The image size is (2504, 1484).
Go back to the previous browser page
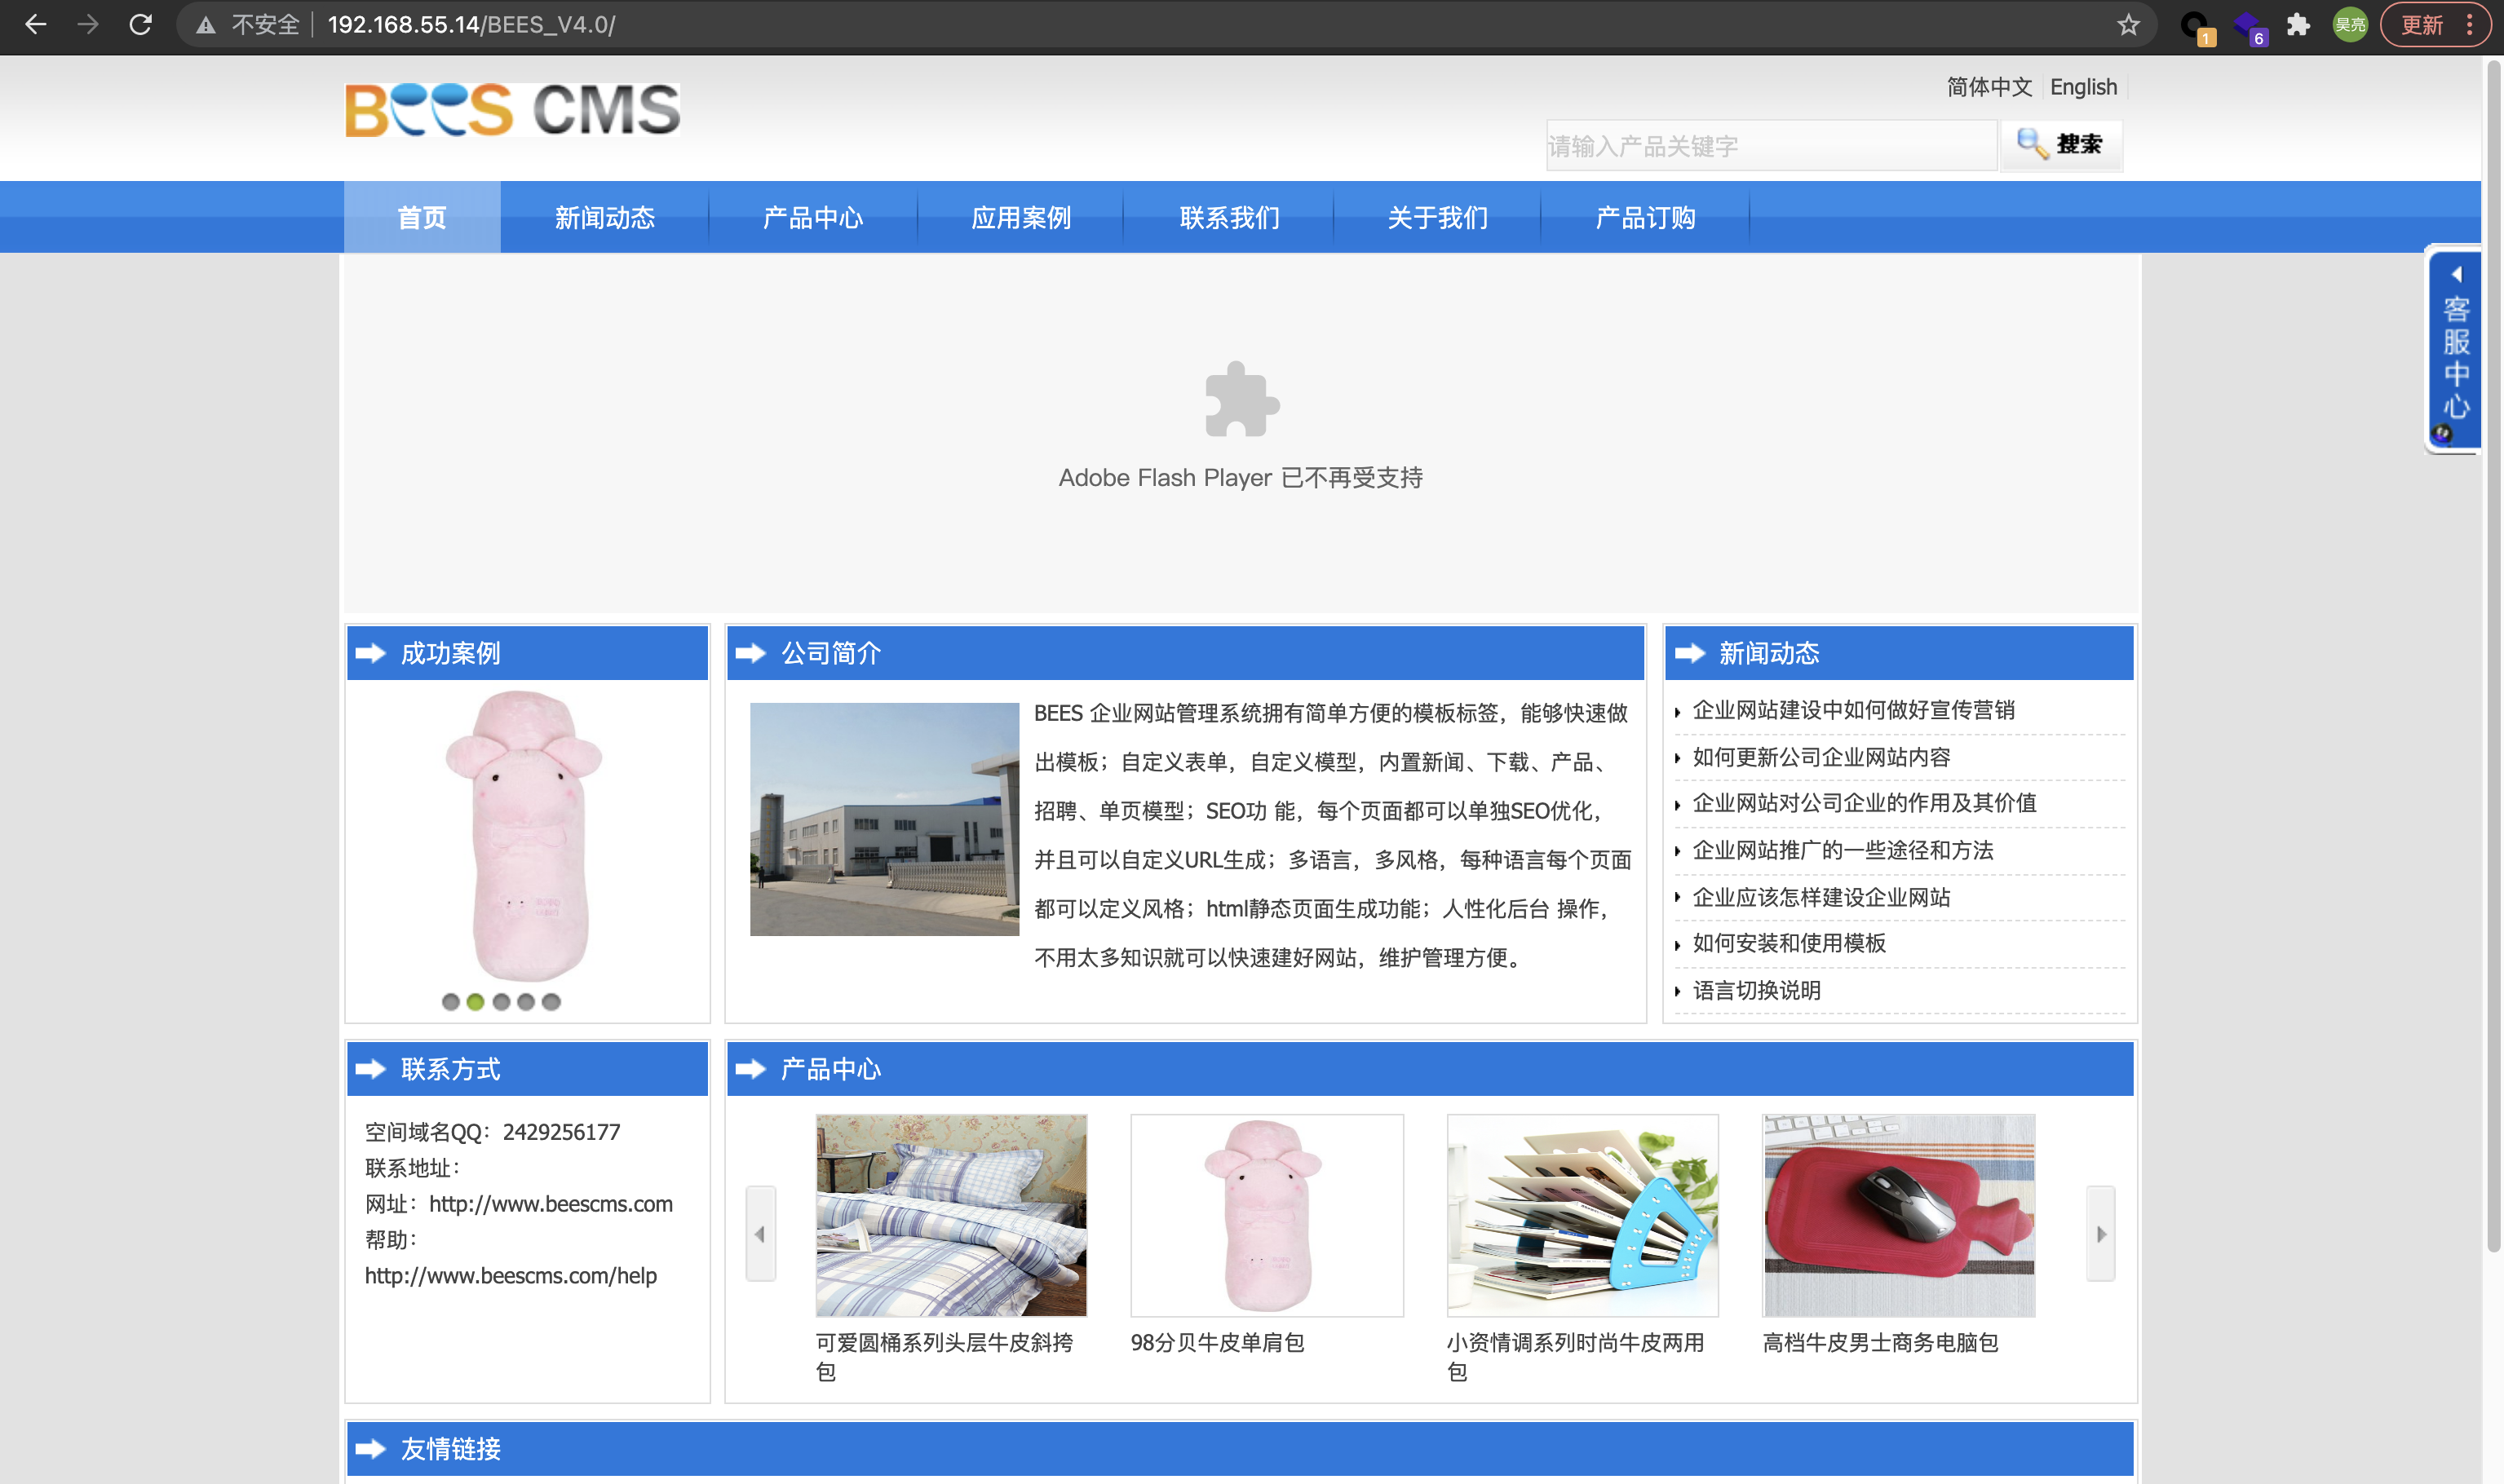click(x=36, y=25)
